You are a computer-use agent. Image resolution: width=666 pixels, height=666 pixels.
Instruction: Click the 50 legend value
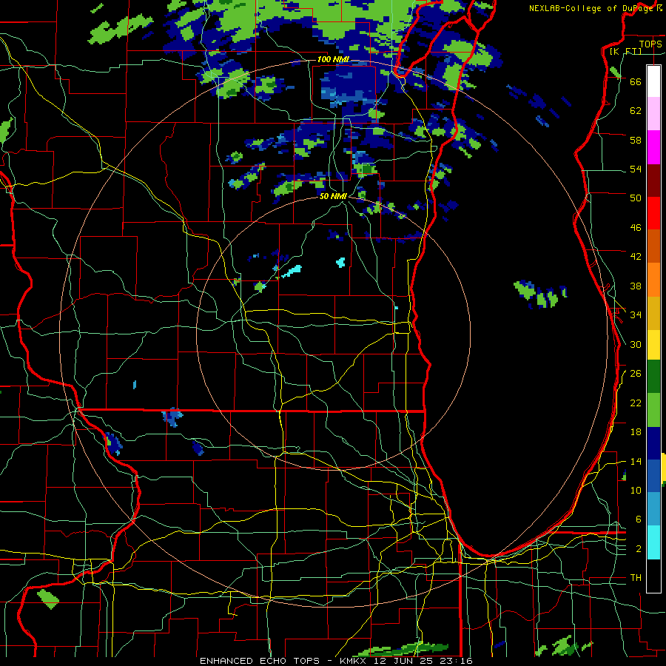click(x=636, y=198)
